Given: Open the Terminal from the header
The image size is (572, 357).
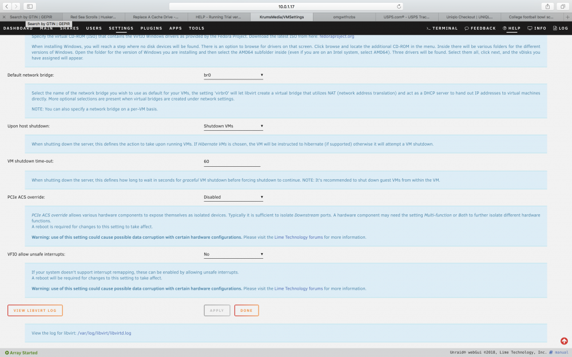Looking at the screenshot, I should (x=442, y=28).
